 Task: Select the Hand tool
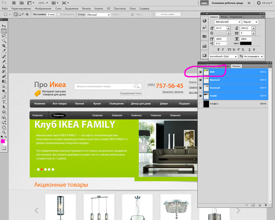(4, 127)
